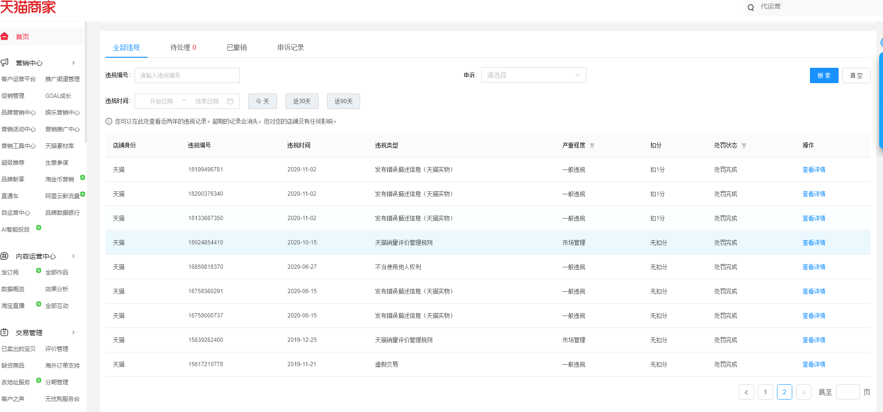
Task: Open 天猫素材库 in the sidebar
Action: point(60,146)
